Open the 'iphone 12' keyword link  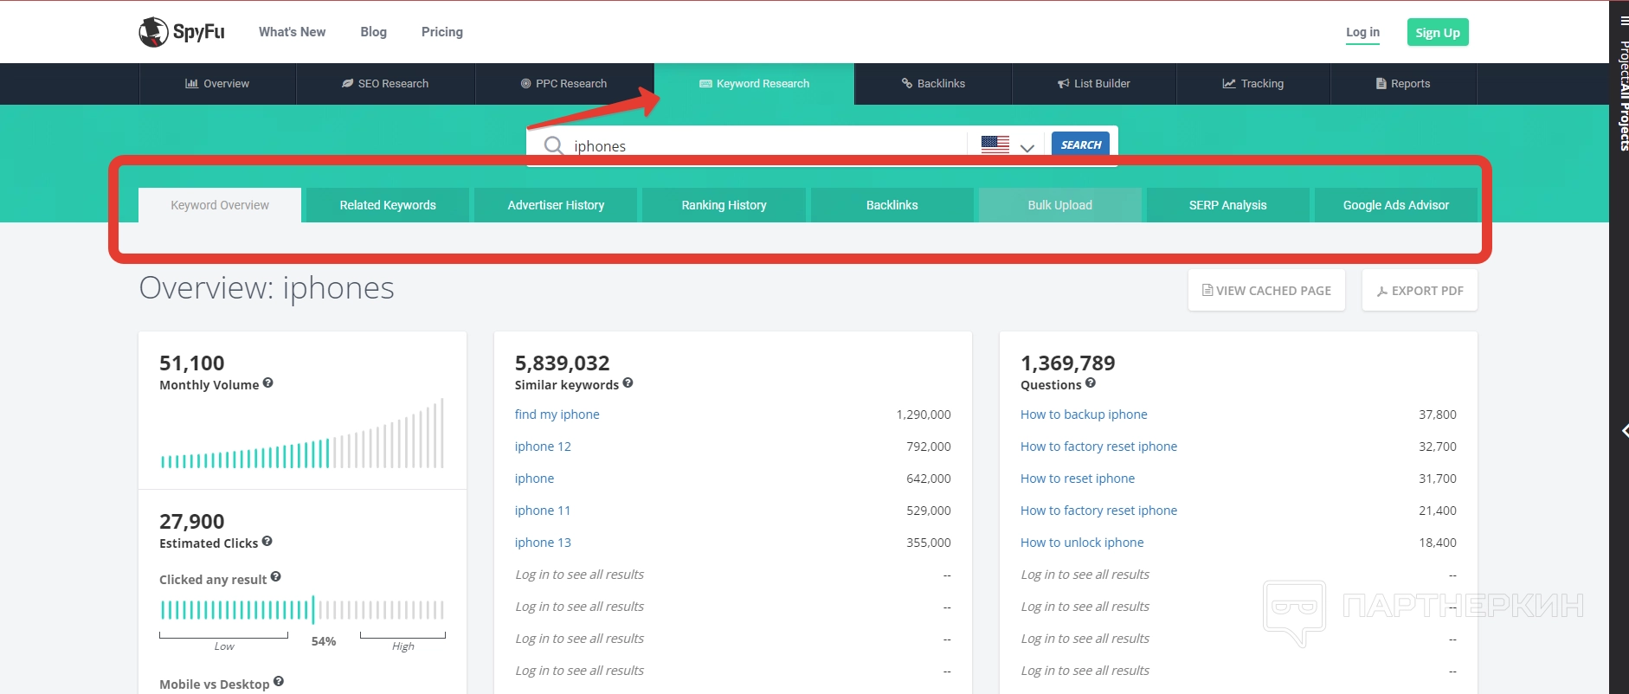[543, 447]
